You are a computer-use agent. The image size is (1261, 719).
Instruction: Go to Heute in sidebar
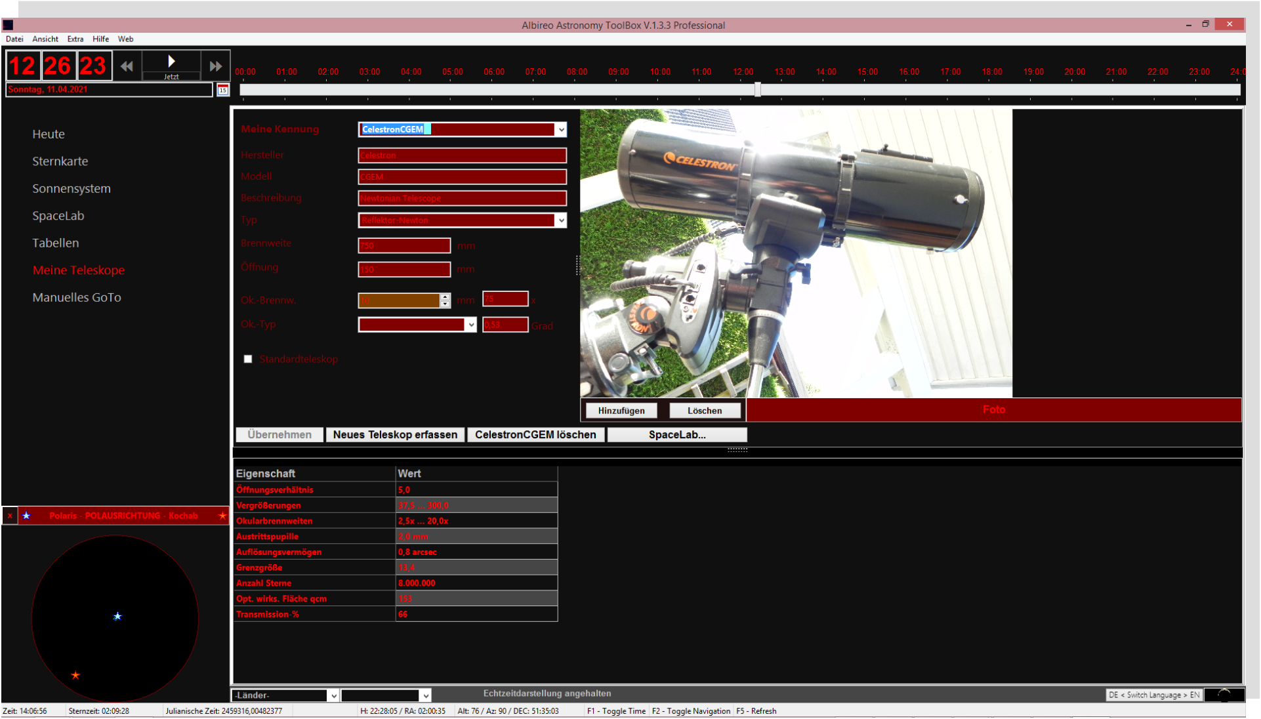(x=49, y=134)
